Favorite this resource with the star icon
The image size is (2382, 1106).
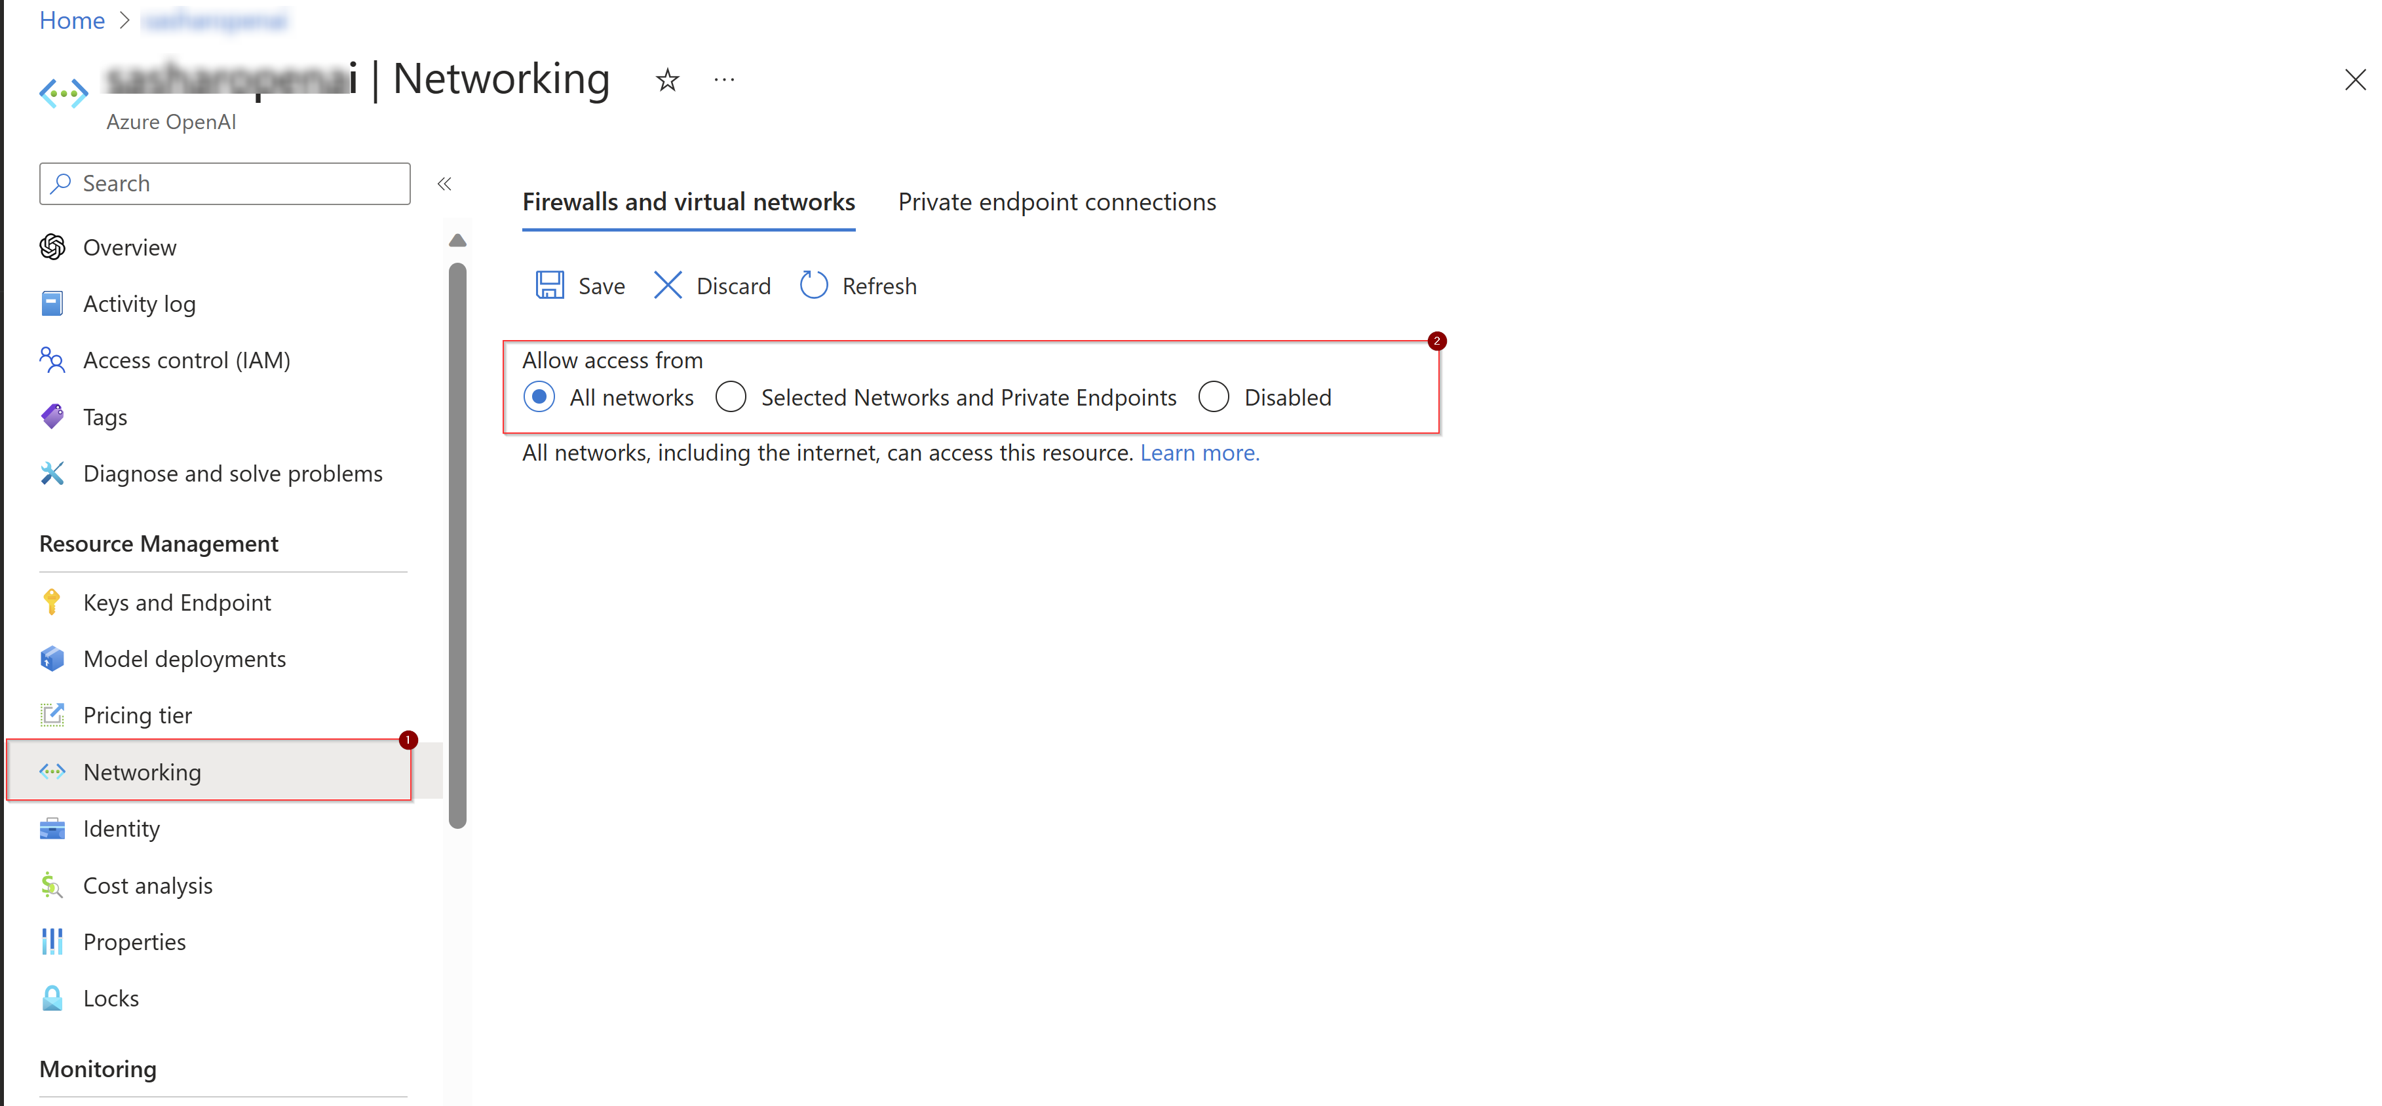tap(666, 81)
